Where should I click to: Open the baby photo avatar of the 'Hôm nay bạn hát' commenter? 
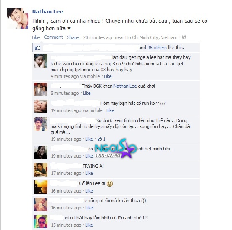pos(41,107)
